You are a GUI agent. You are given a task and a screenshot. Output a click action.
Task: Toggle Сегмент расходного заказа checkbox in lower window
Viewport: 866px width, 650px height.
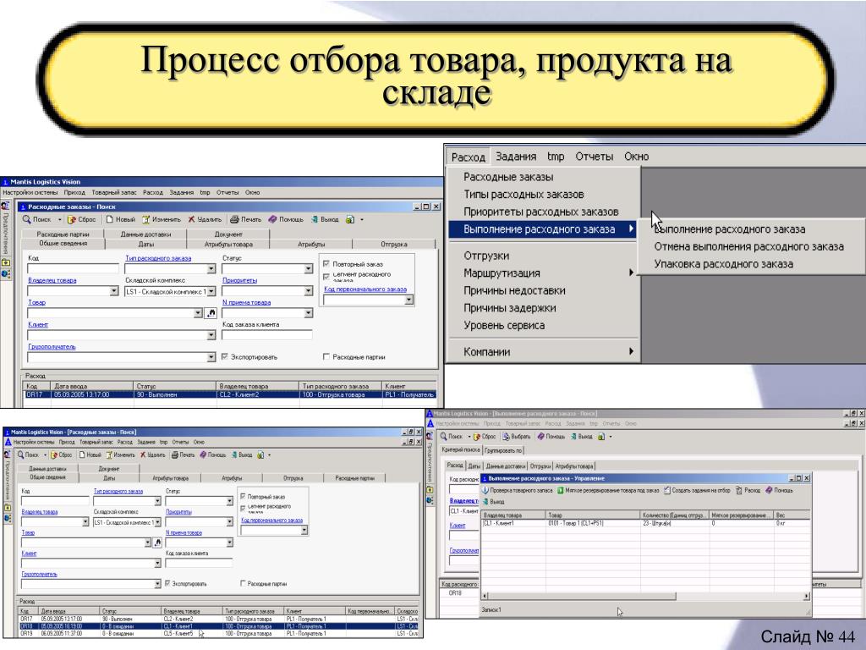click(243, 508)
